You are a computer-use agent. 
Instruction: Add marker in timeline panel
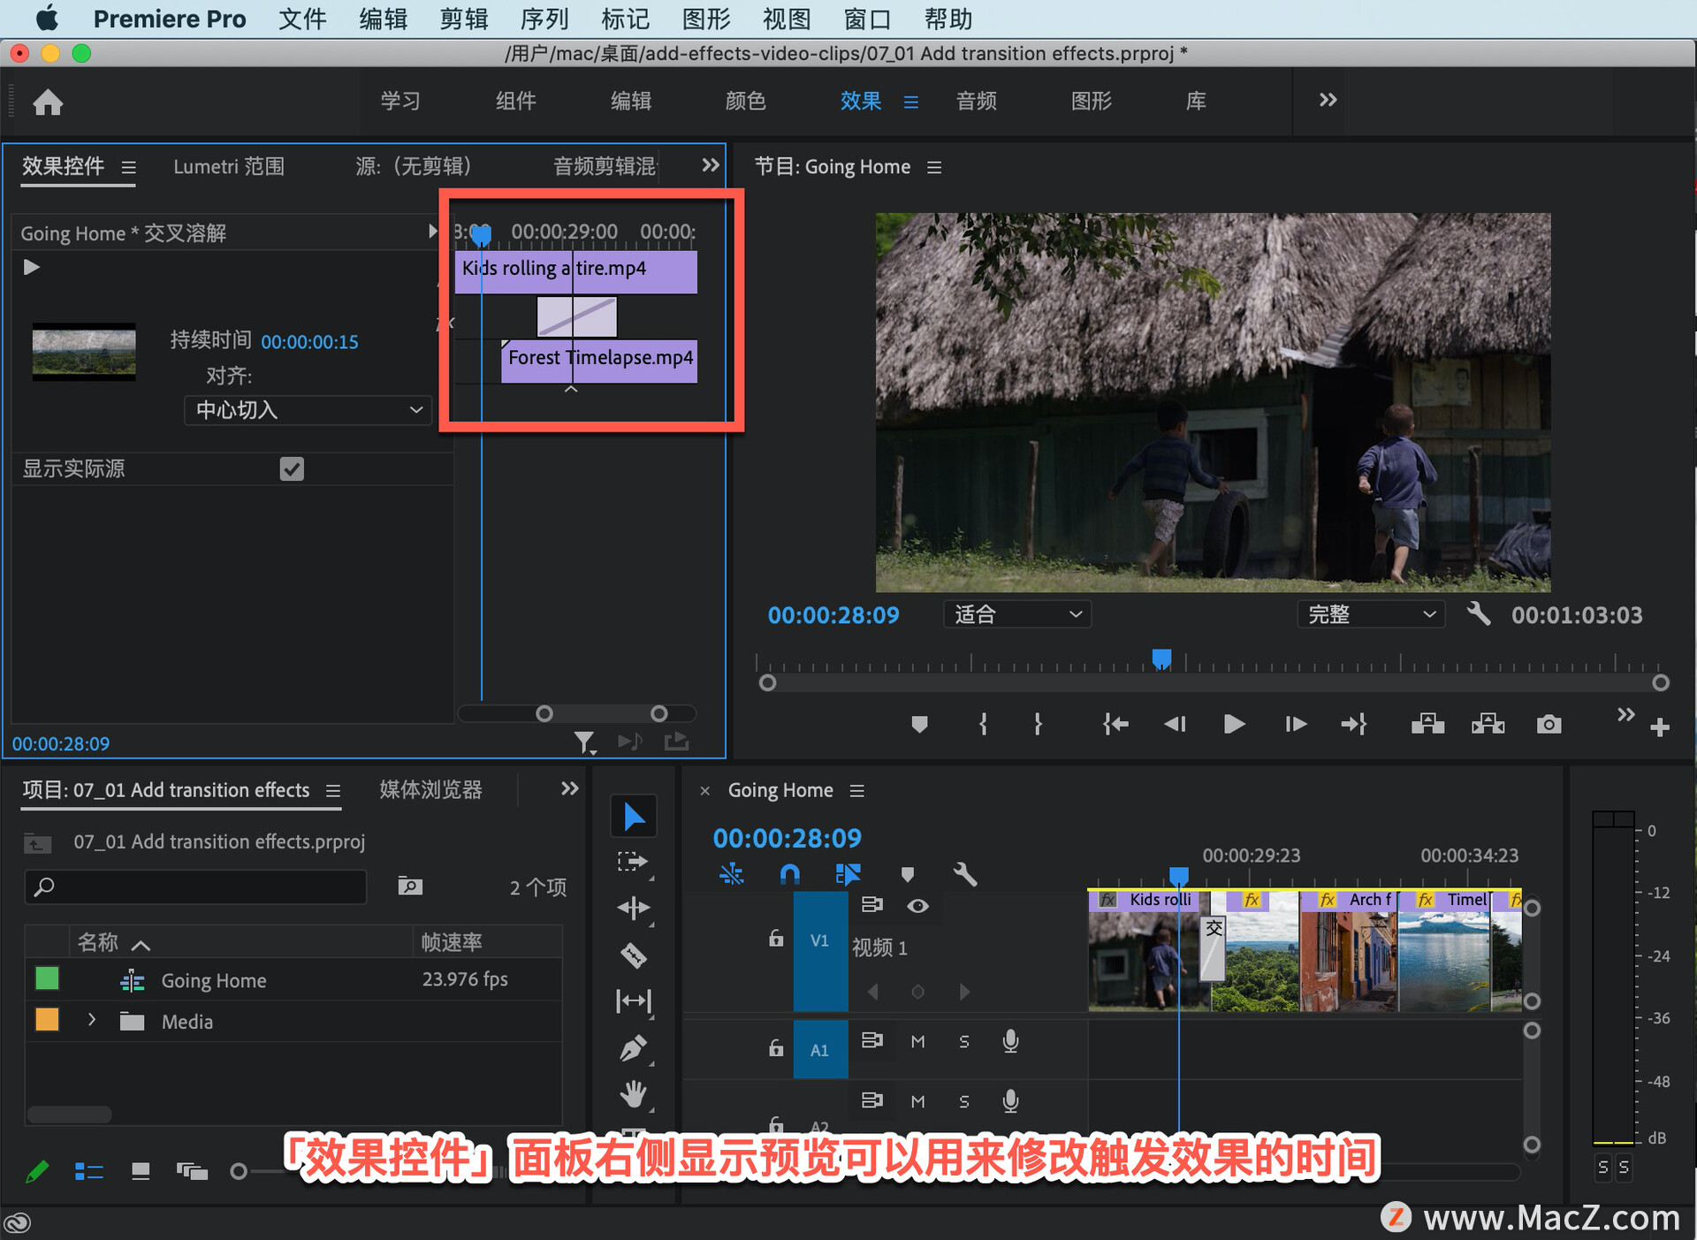click(907, 874)
